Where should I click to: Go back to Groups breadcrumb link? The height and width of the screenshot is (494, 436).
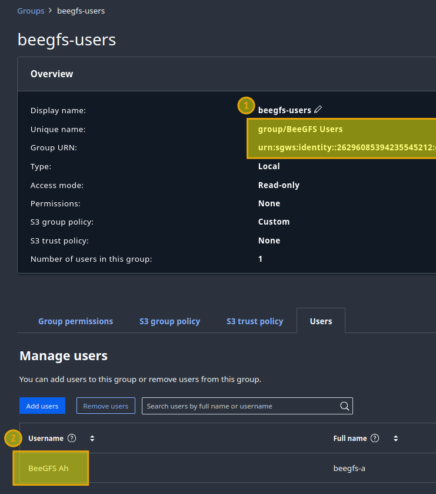(31, 11)
